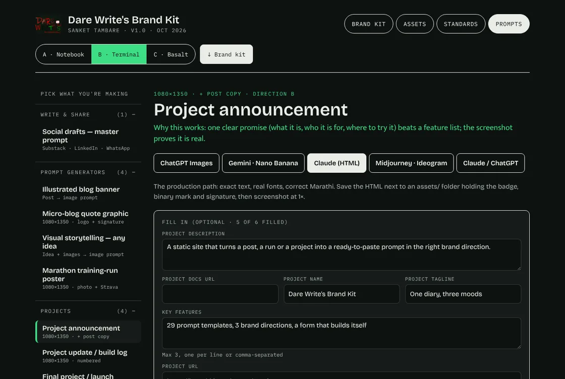Download the Brand kit

[x=227, y=54]
